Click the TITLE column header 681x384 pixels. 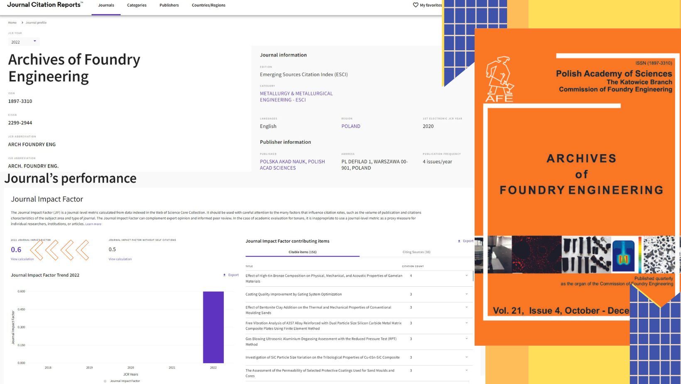(x=249, y=266)
